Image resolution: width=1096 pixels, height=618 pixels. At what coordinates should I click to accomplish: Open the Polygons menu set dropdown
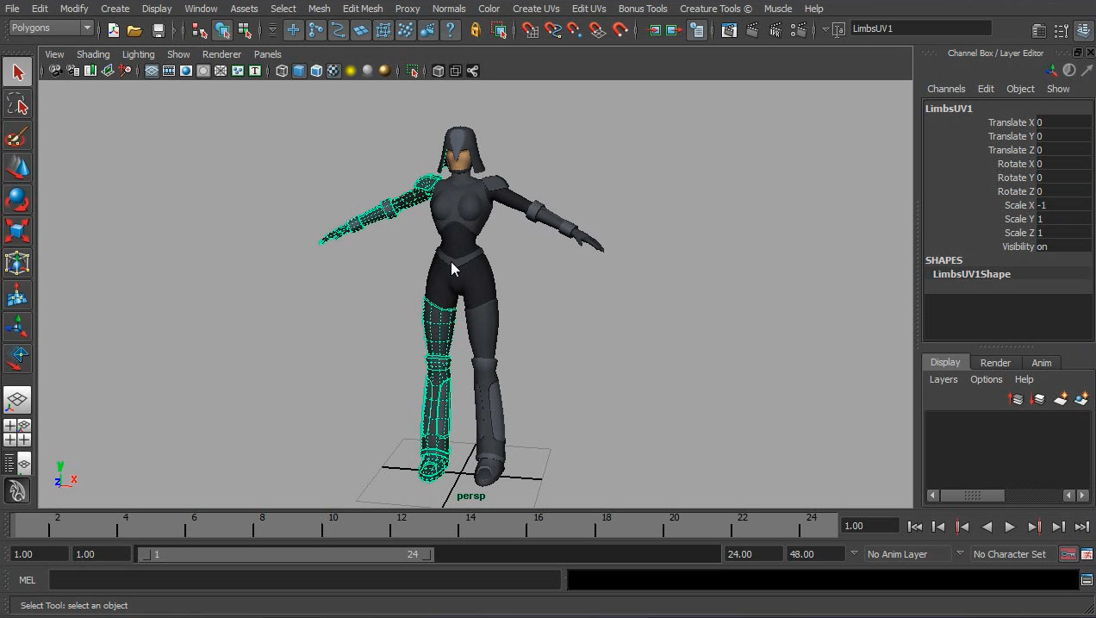point(52,28)
